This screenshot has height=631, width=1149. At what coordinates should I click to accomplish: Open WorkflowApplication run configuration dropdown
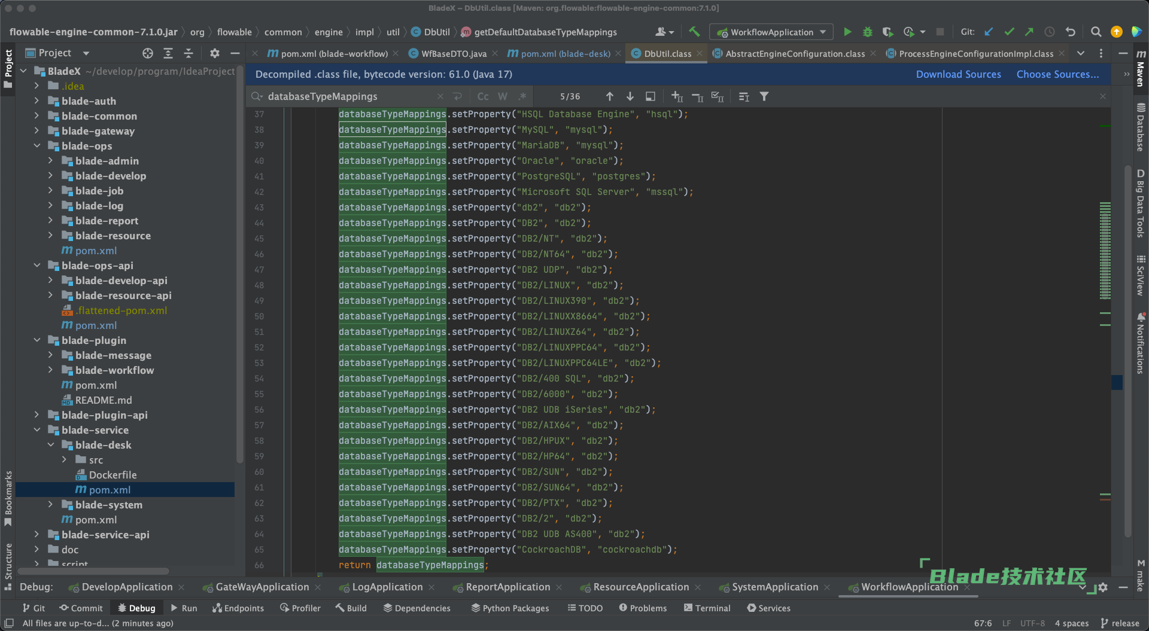click(771, 32)
